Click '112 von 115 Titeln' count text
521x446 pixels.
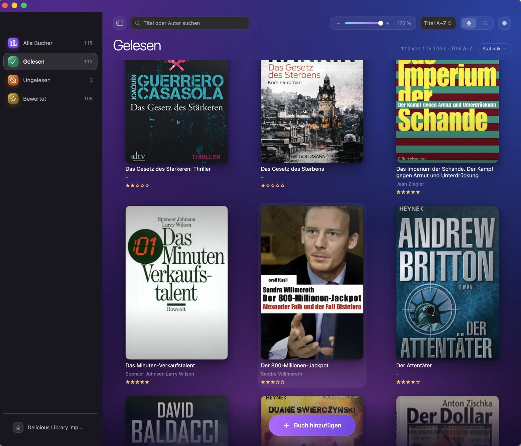point(424,49)
